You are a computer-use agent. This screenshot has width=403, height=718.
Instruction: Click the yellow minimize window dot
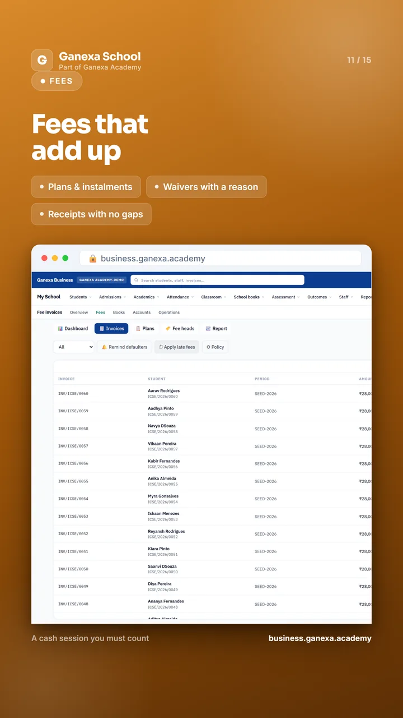pyautogui.click(x=55, y=258)
